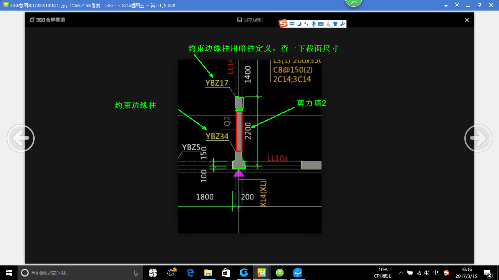Open the soft keyboard on Sogou bar
This screenshot has height=280, width=499.
pos(321,24)
